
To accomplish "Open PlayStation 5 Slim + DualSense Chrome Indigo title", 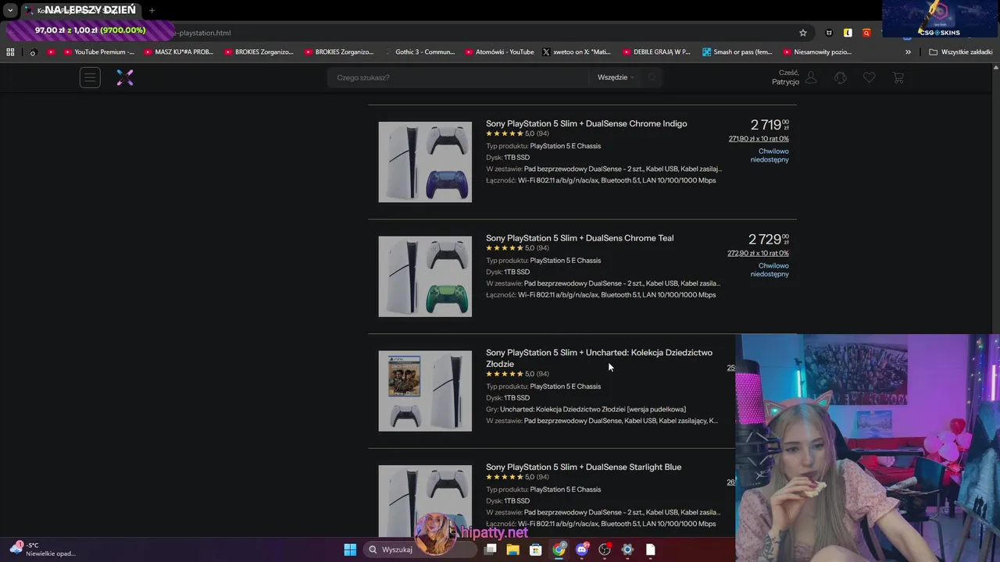I will [586, 123].
